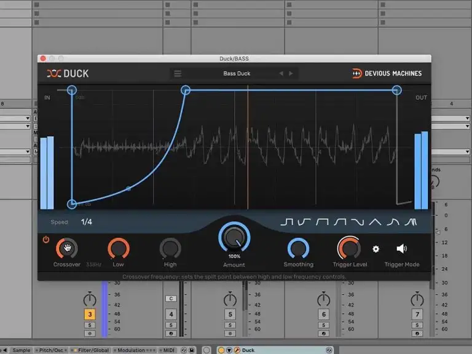Image resolution: width=472 pixels, height=354 pixels.
Task: Open the Duck device wrench icon
Action: 237,350
